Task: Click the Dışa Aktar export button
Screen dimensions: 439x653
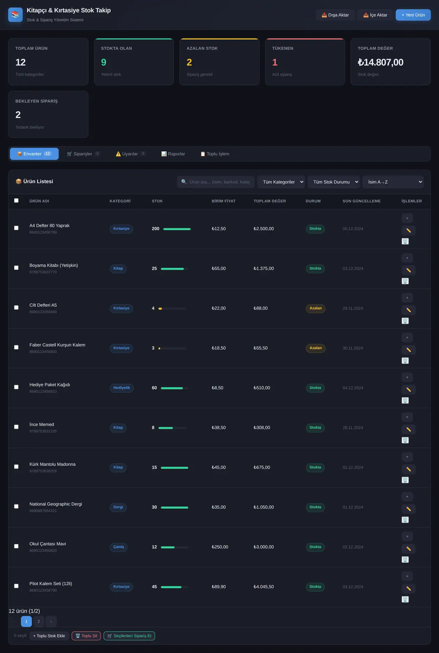Action: coord(335,15)
